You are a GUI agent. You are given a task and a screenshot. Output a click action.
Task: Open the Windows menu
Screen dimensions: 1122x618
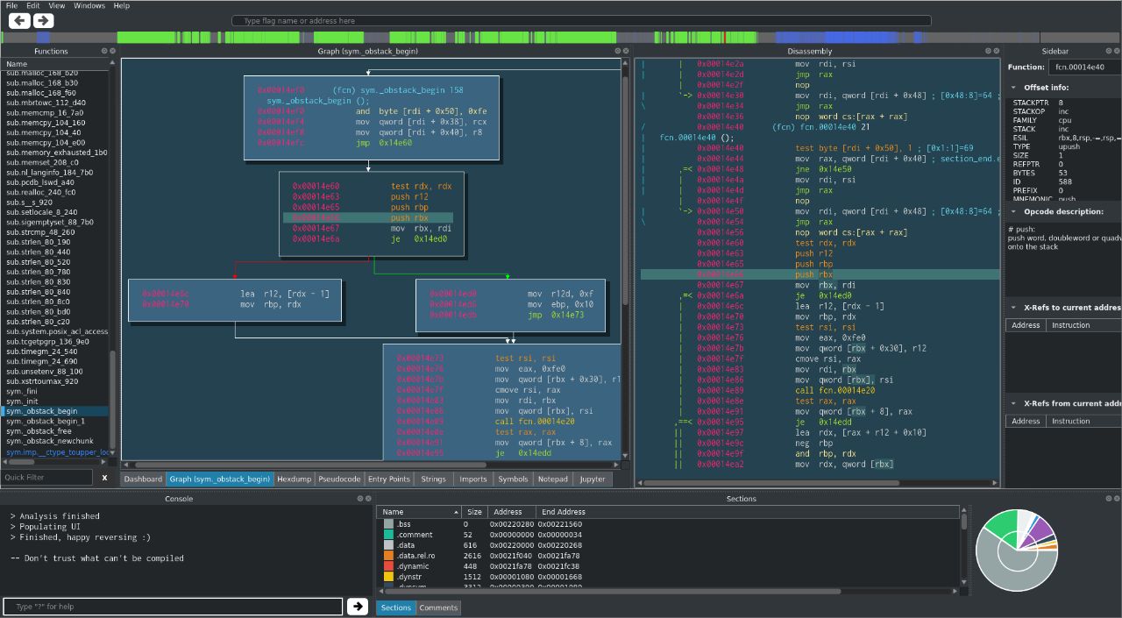[x=89, y=5]
